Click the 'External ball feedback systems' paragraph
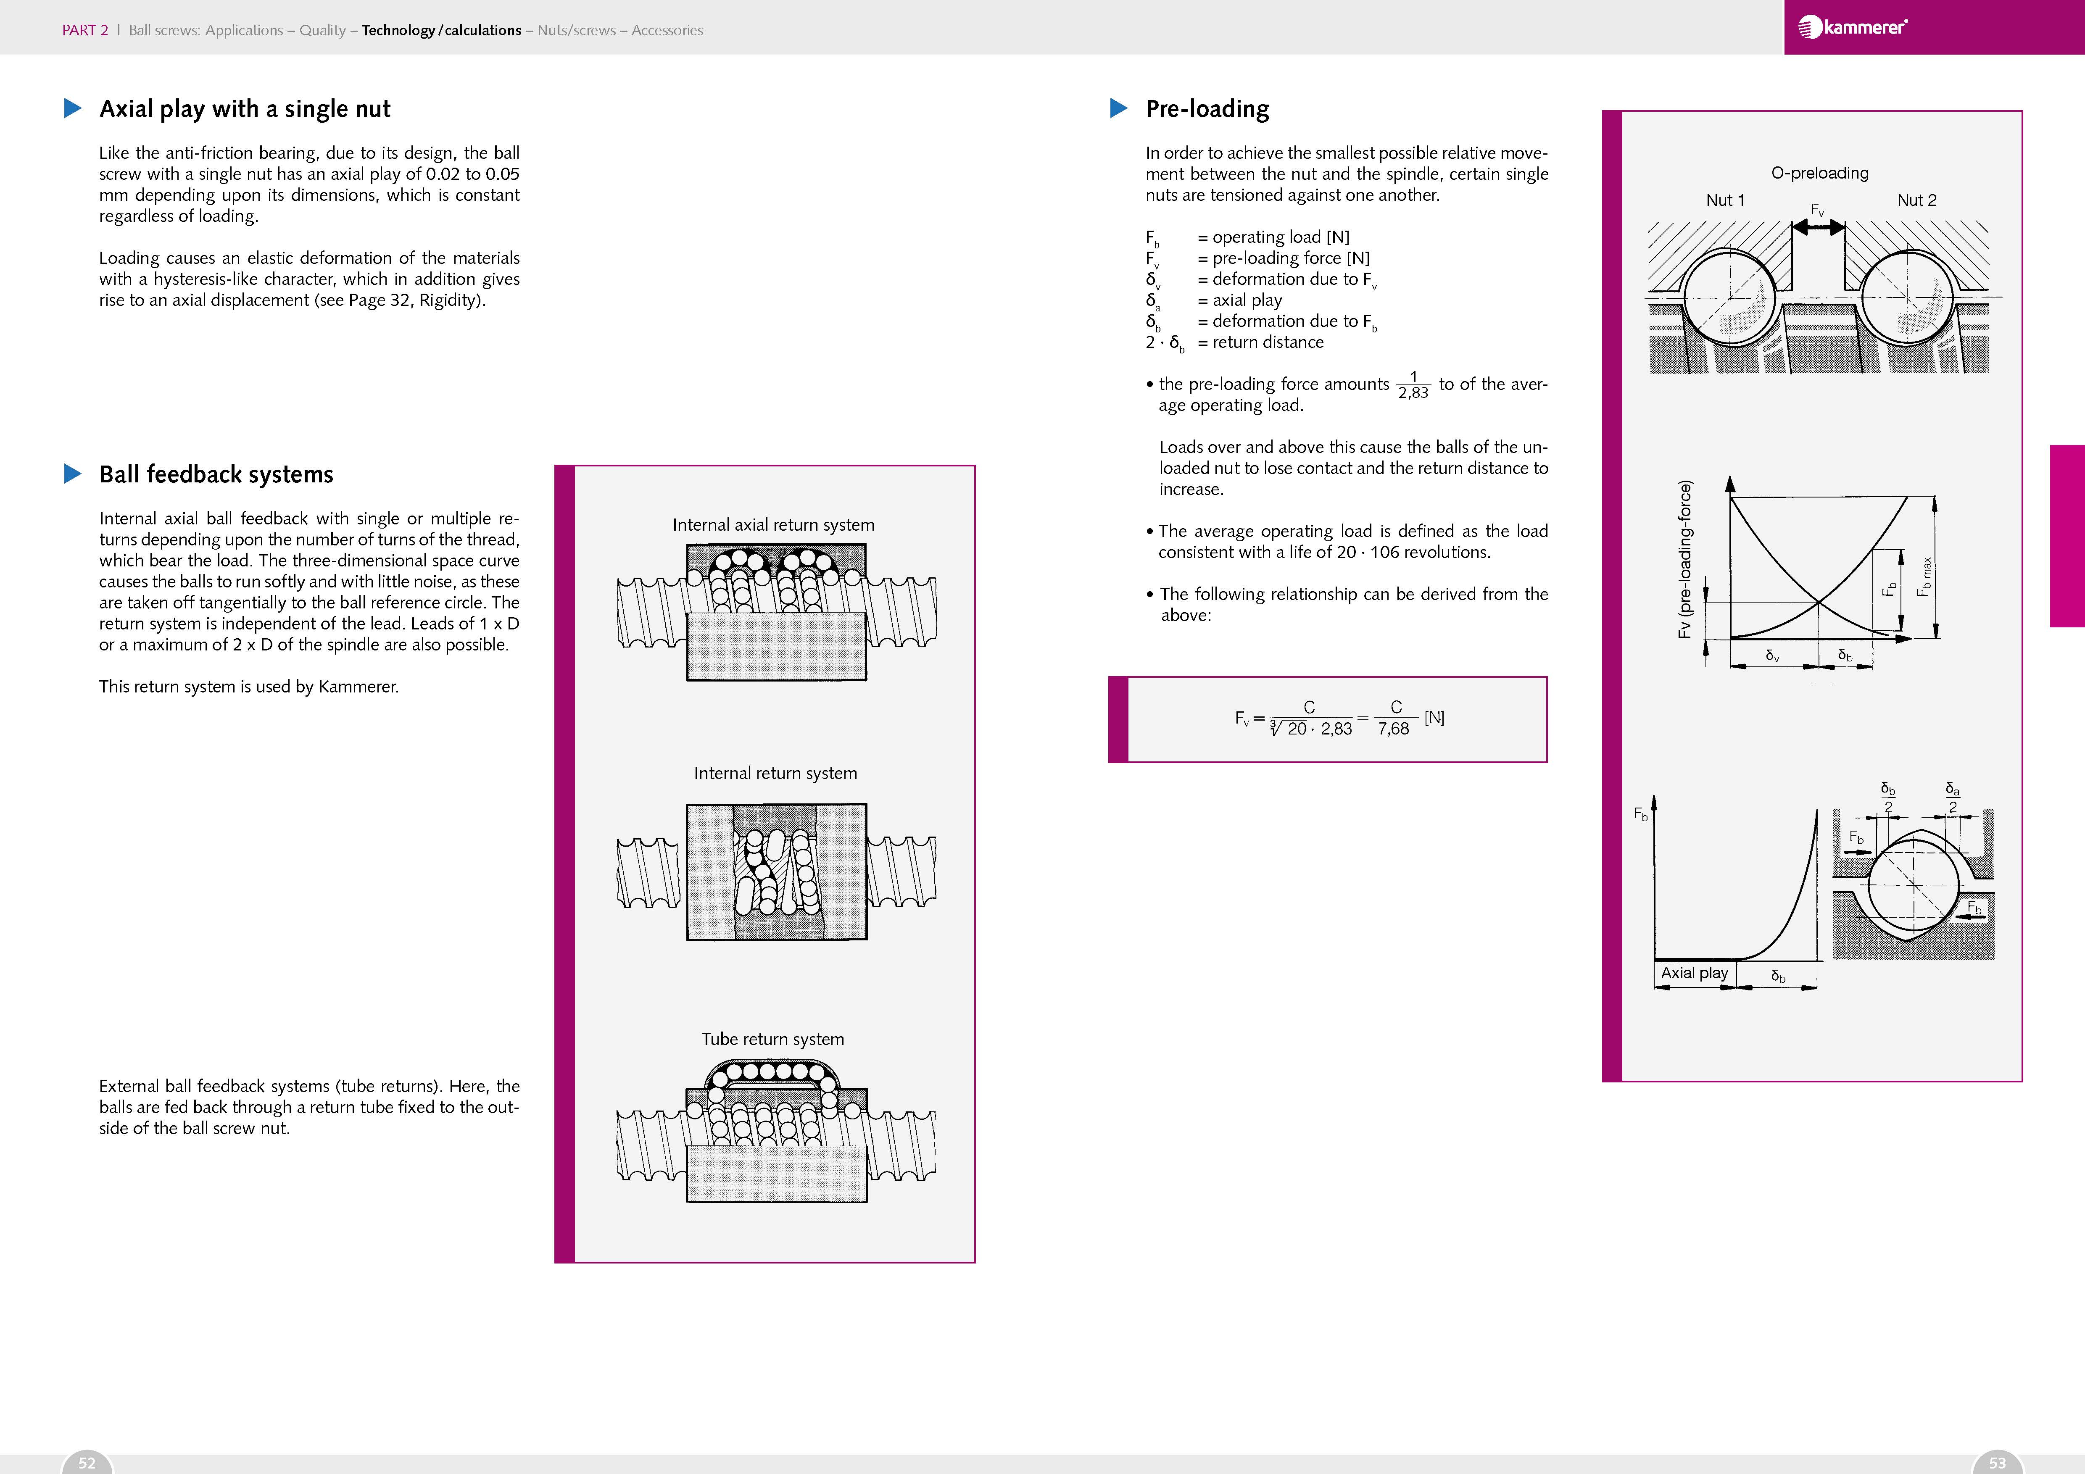Screen dimensions: 2085x1474 (x=310, y=1107)
